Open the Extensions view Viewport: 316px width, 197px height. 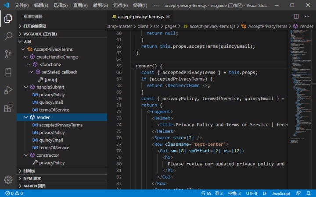coord(8,108)
